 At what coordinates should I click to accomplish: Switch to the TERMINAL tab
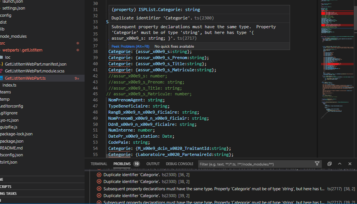click(99, 164)
